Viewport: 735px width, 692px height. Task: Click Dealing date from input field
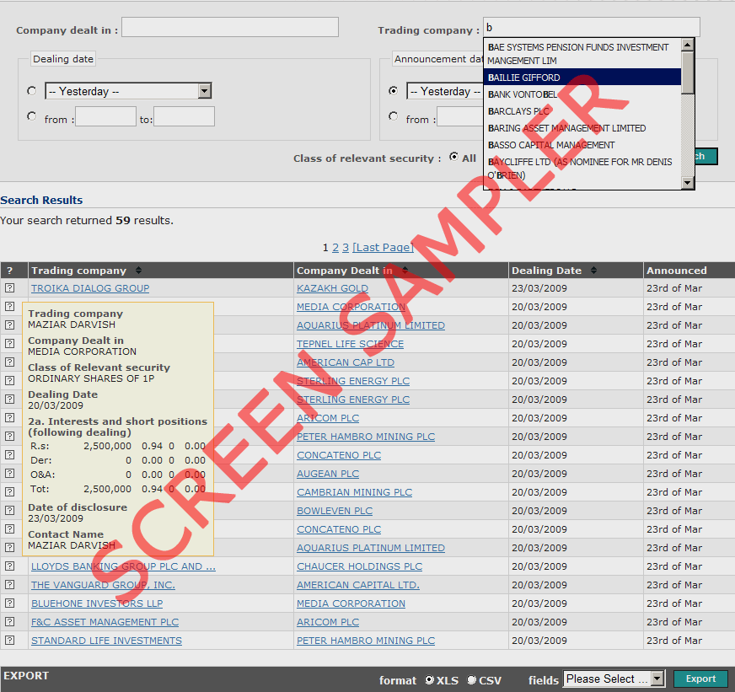tap(105, 116)
